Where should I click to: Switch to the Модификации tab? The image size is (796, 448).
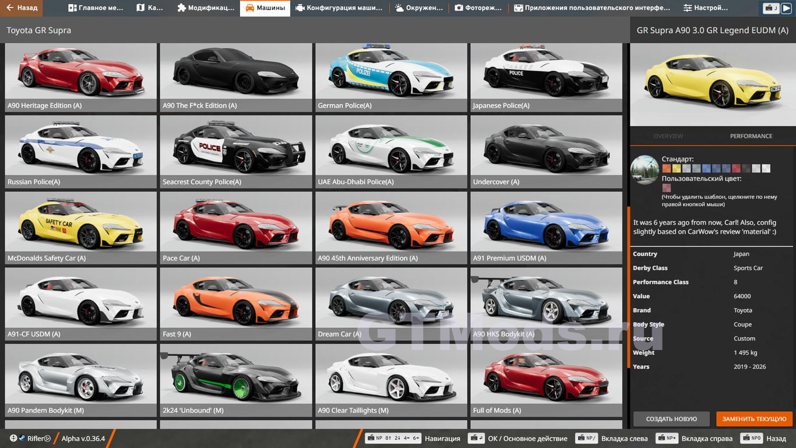click(x=205, y=8)
